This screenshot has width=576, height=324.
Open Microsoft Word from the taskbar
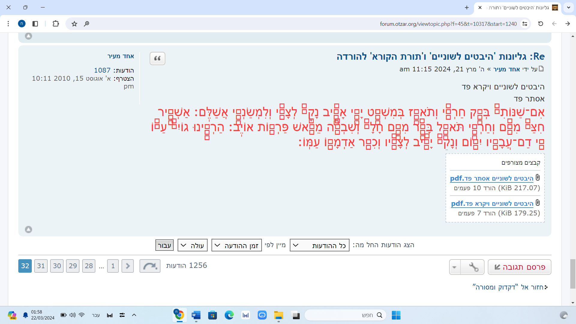pyautogui.click(x=196, y=315)
